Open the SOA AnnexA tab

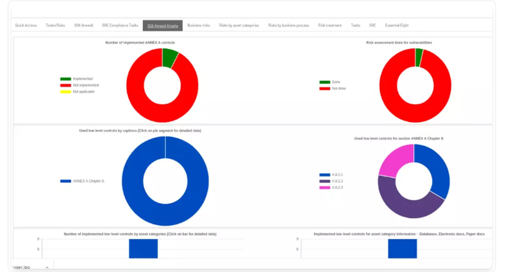[84, 25]
